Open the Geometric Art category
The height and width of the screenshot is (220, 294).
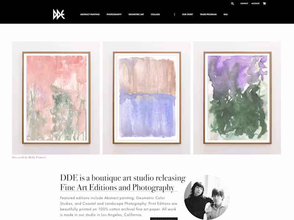click(x=136, y=14)
